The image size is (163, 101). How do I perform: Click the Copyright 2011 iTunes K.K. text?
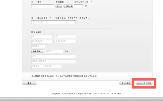pyautogui.click(x=72, y=94)
